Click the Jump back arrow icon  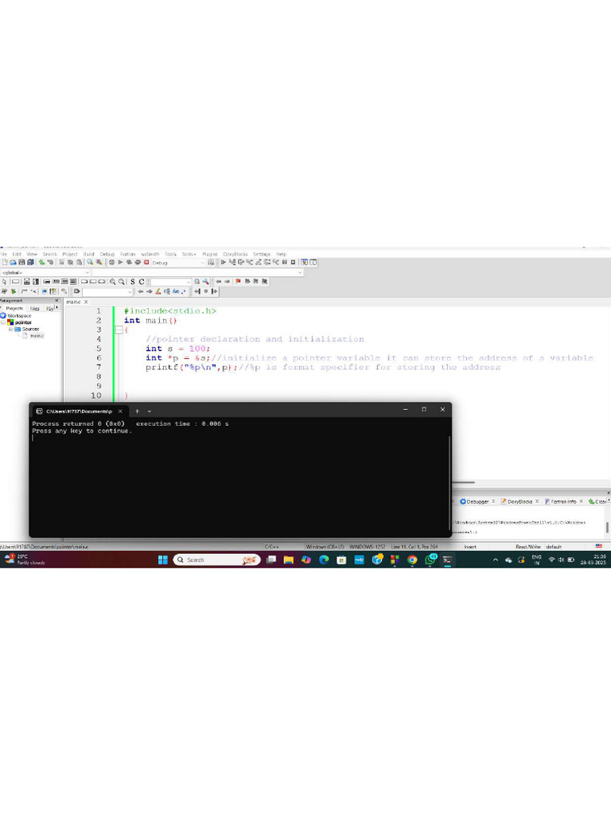point(219,281)
